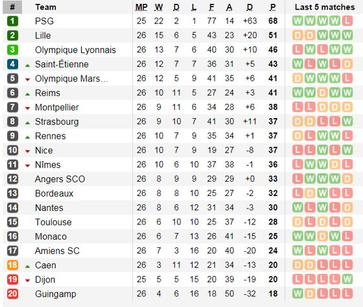363x307 pixels.
Task: Click Dijon's only win result icon
Action: click(x=347, y=279)
